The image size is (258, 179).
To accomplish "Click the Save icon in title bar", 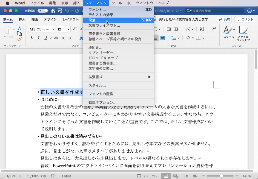I will pyautogui.click(x=60, y=11).
